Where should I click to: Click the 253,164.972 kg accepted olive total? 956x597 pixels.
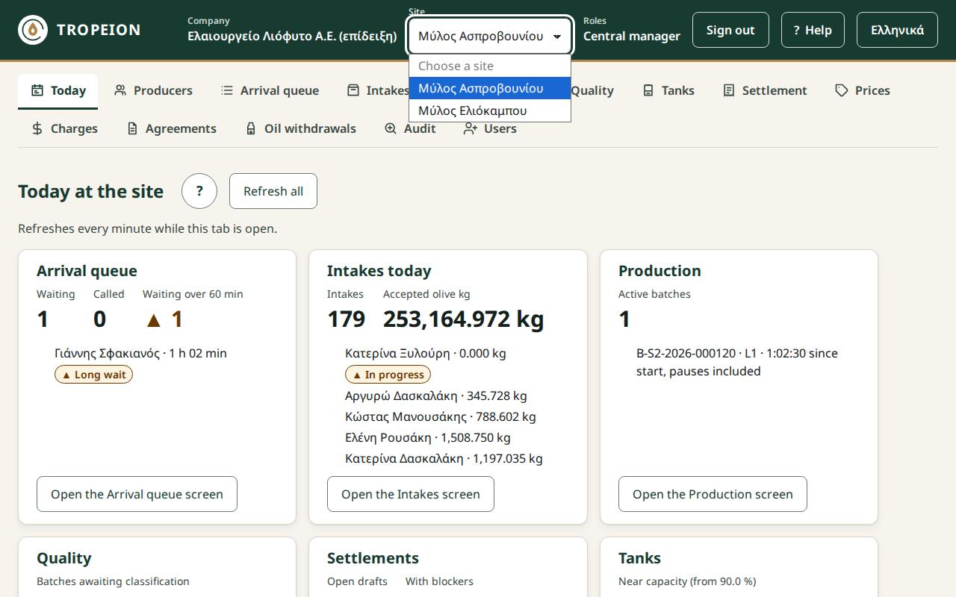(x=464, y=319)
